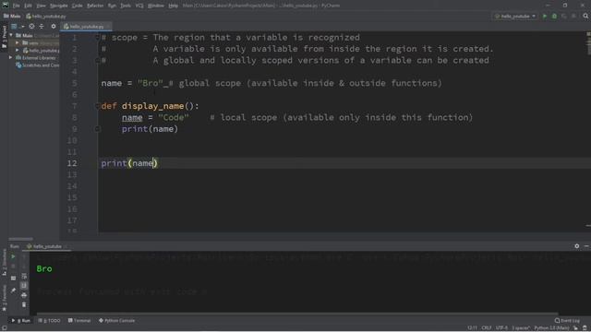Click the Stop icon in Run panel

[x=13, y=267]
